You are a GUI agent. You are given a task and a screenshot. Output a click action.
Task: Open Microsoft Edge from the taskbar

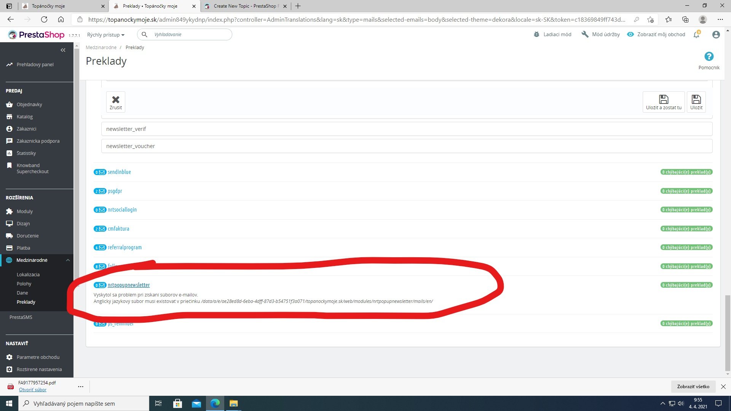pyautogui.click(x=215, y=403)
